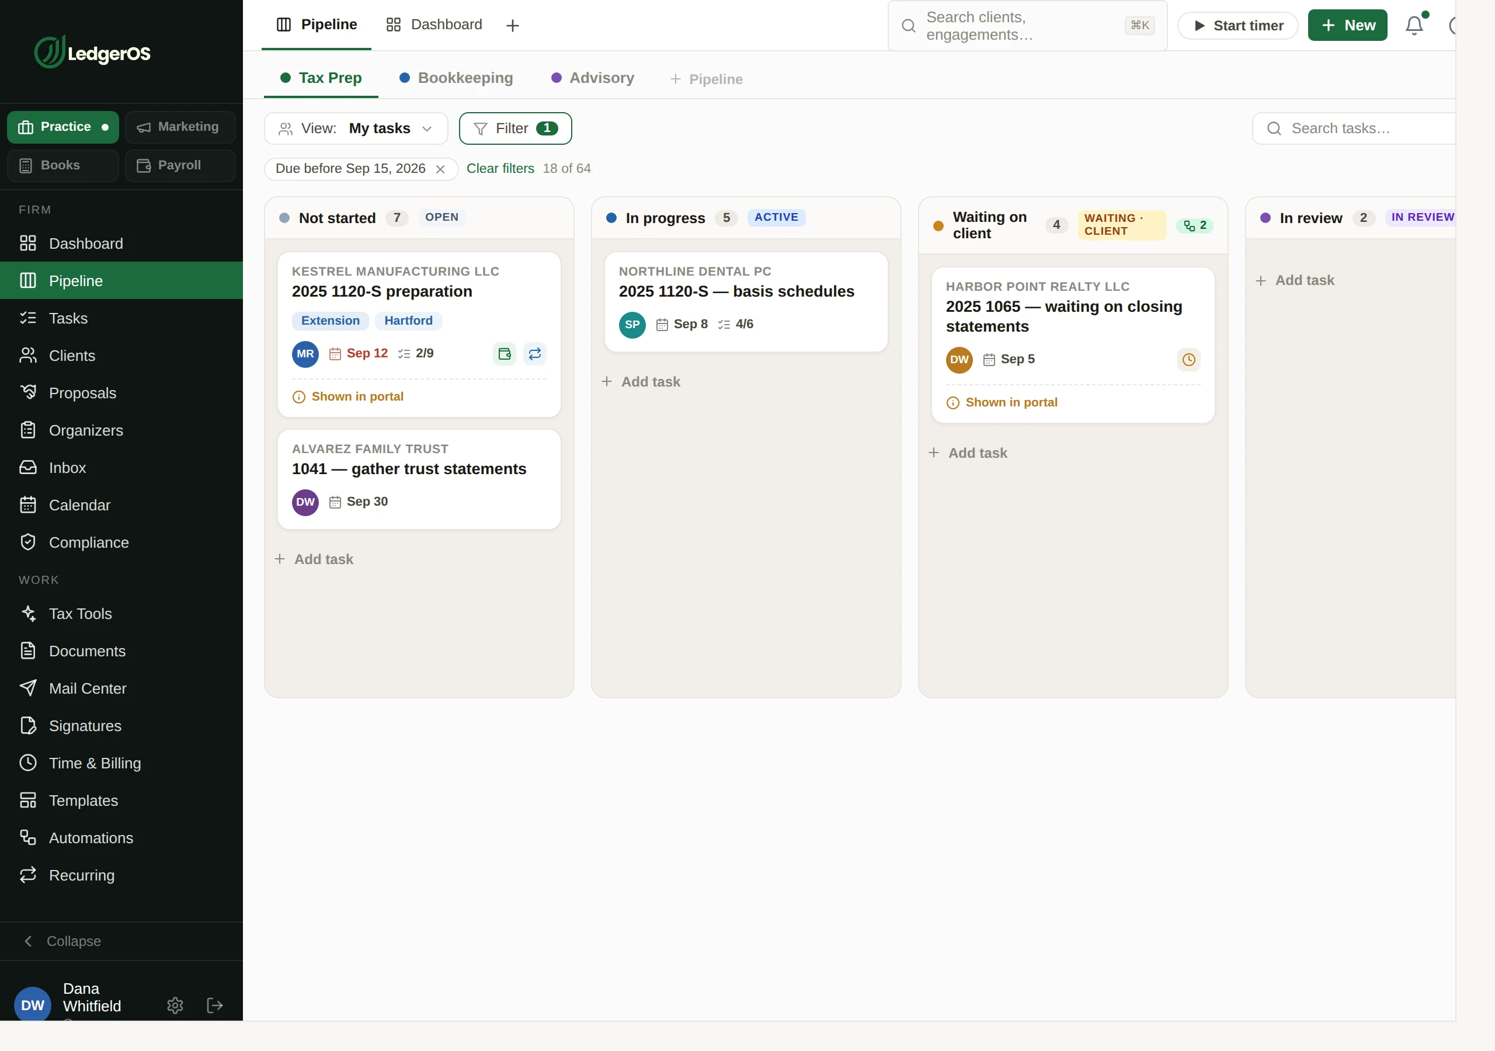
Task: Open settings gear next to Dana Whitfield
Action: pos(175,1005)
